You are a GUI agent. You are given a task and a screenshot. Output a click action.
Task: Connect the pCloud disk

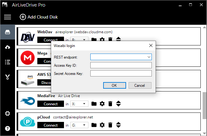point(50,125)
